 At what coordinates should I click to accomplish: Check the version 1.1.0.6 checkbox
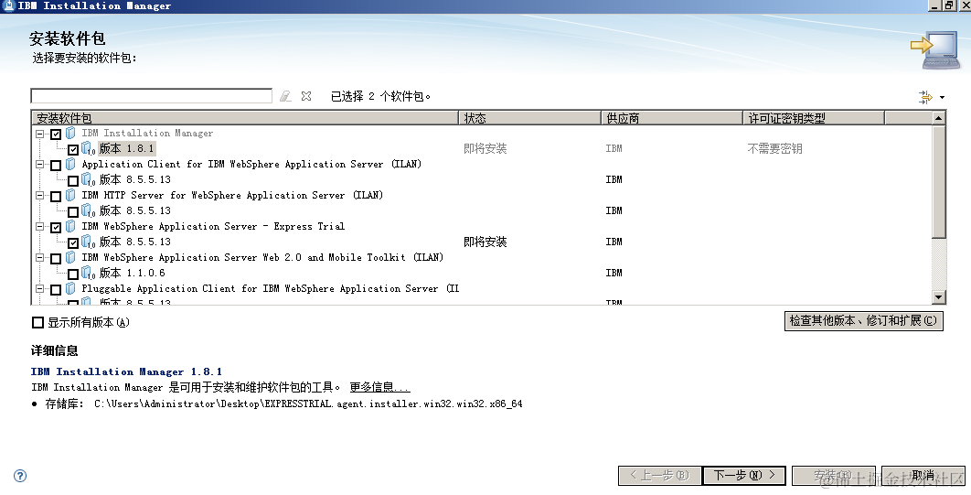point(73,274)
